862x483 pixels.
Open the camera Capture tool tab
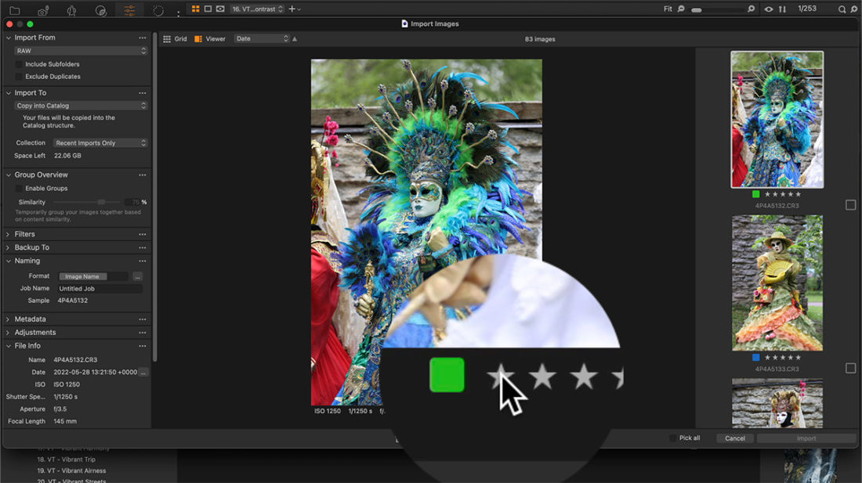point(43,10)
